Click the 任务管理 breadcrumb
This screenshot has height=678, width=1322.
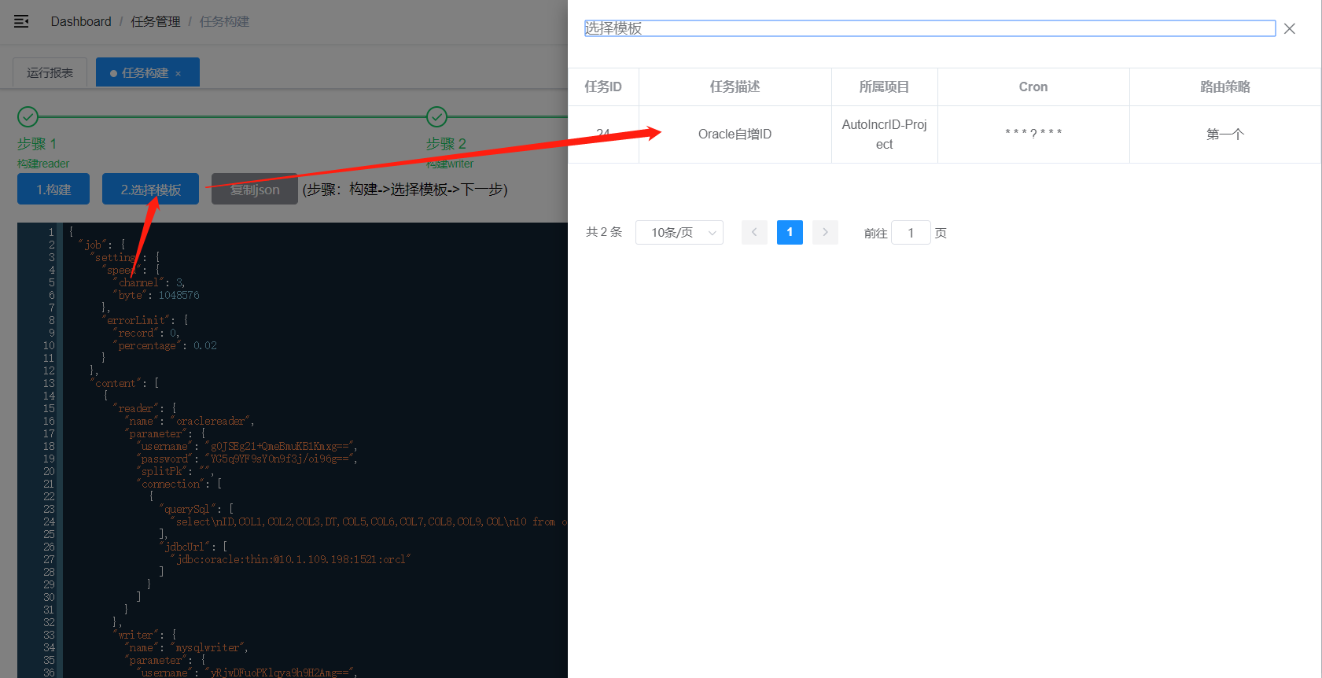pos(156,21)
